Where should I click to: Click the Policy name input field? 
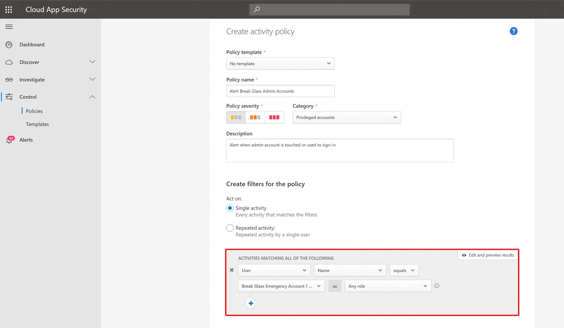coord(280,91)
